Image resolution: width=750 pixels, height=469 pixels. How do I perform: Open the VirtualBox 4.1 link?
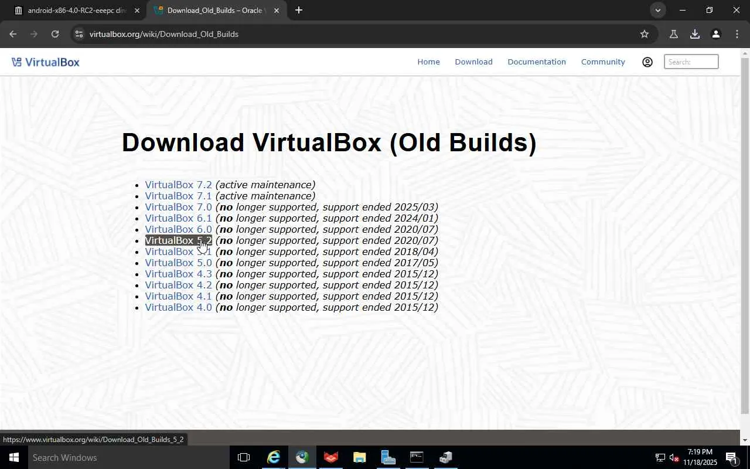point(179,296)
